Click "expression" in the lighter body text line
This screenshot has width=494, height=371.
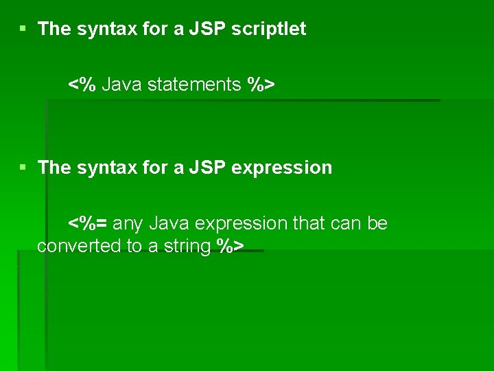[x=241, y=224]
